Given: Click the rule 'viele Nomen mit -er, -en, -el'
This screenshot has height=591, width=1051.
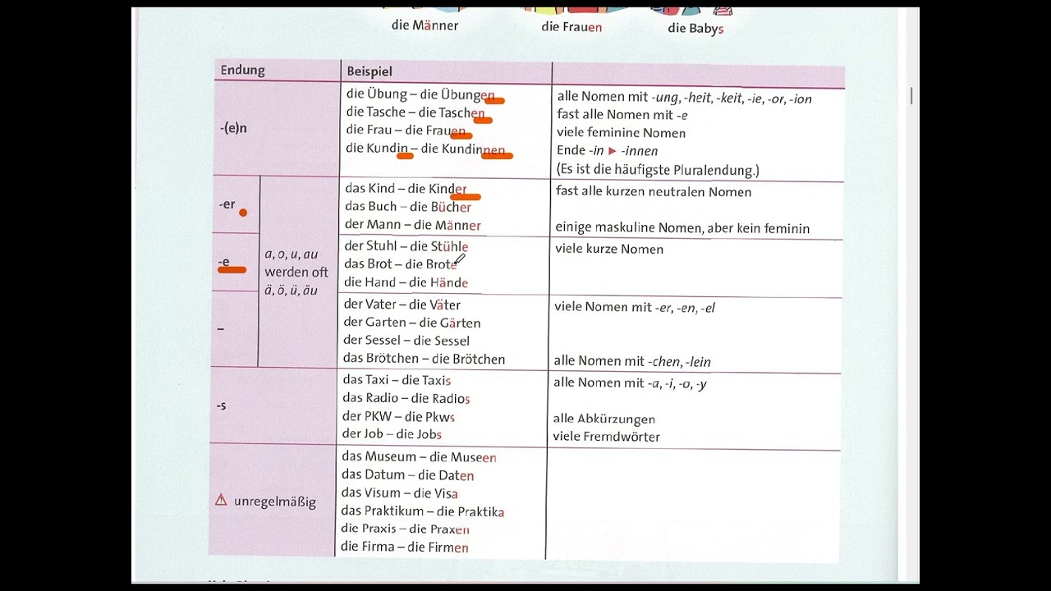Looking at the screenshot, I should [x=635, y=307].
